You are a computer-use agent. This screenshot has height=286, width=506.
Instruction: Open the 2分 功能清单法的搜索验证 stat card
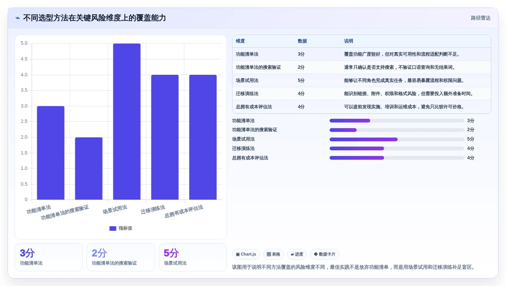[x=121, y=257]
